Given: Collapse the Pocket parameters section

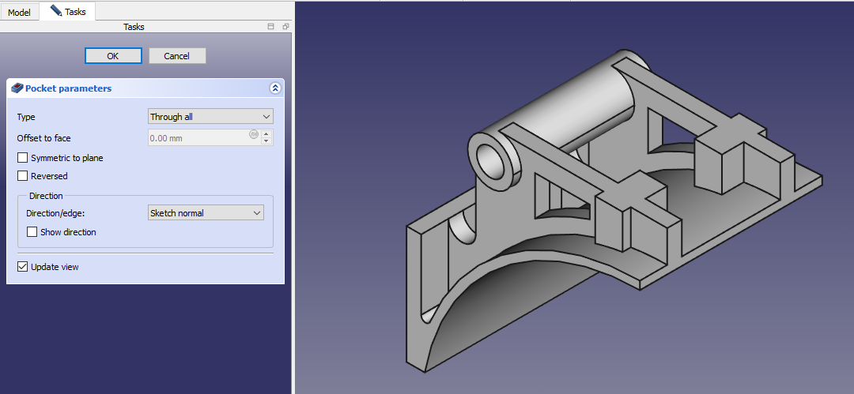Looking at the screenshot, I should point(274,88).
